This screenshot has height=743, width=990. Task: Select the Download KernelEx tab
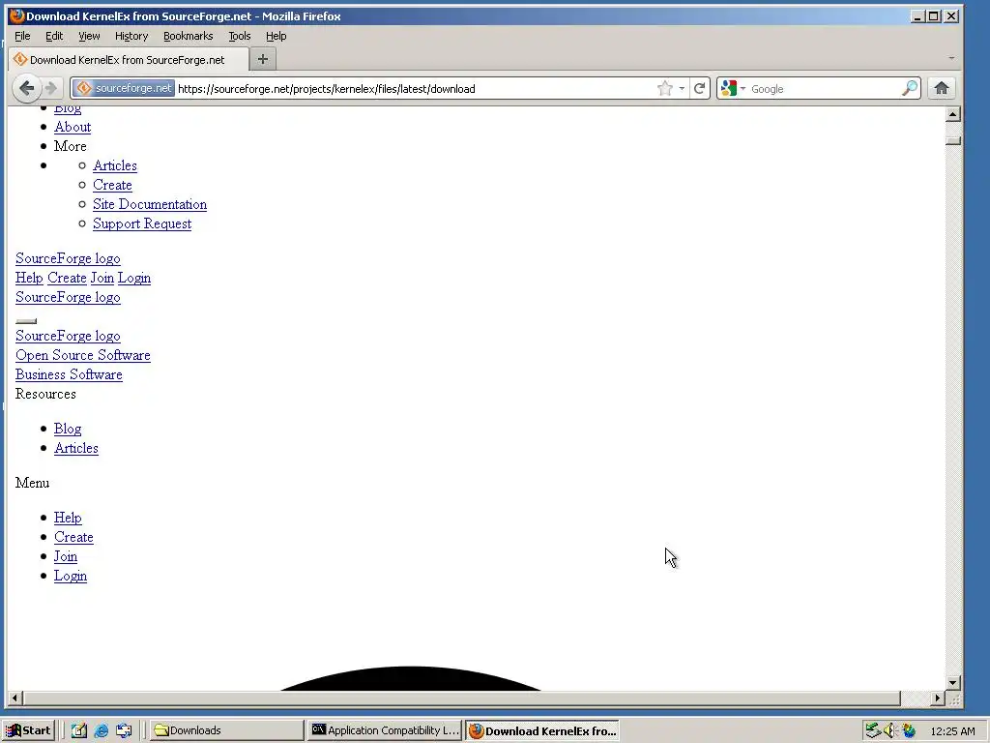point(129,59)
